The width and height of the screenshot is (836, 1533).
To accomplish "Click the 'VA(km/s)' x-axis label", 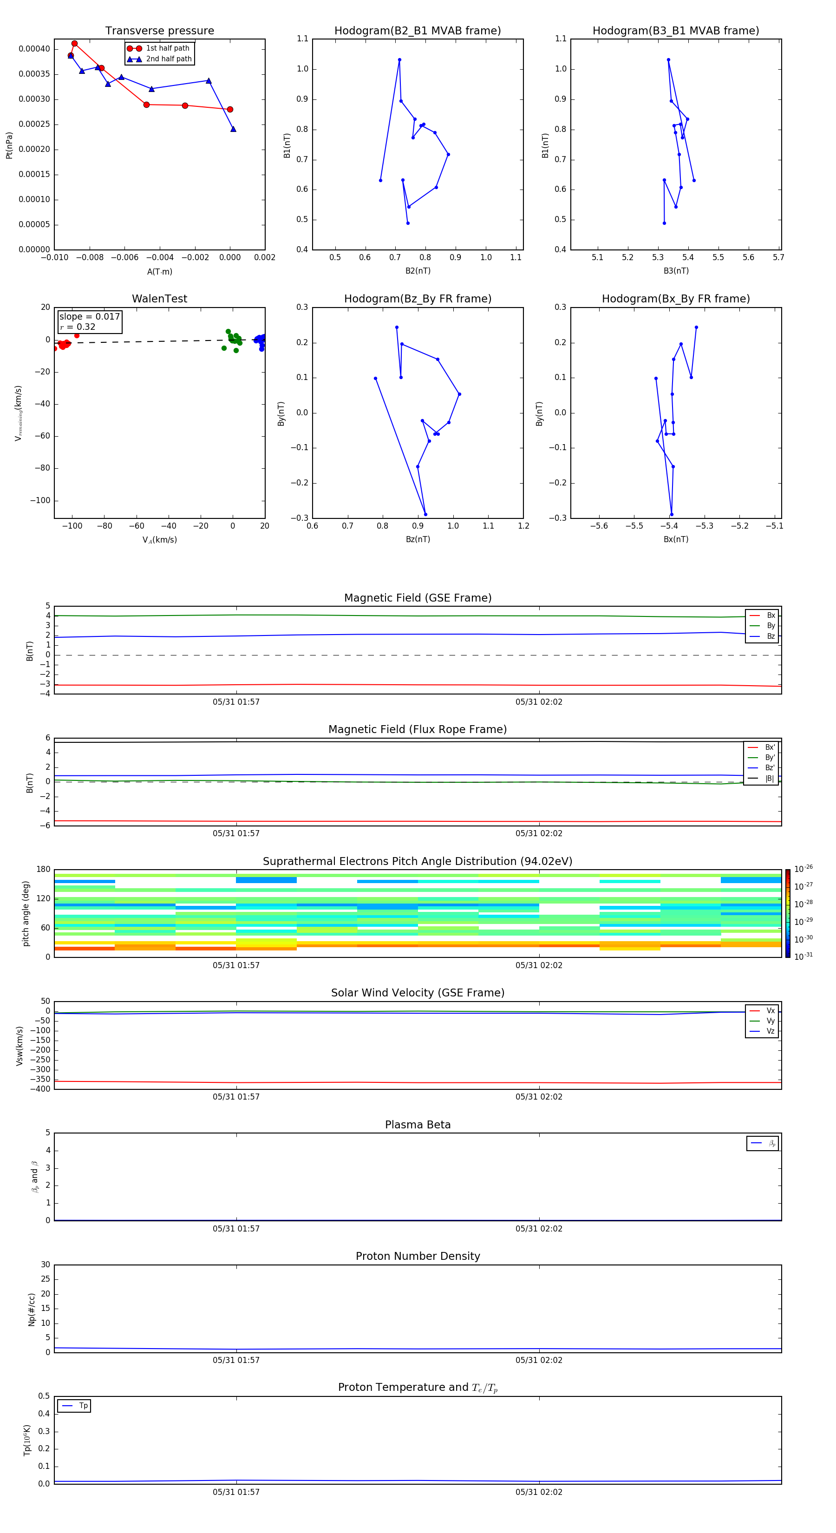I will pos(159,540).
